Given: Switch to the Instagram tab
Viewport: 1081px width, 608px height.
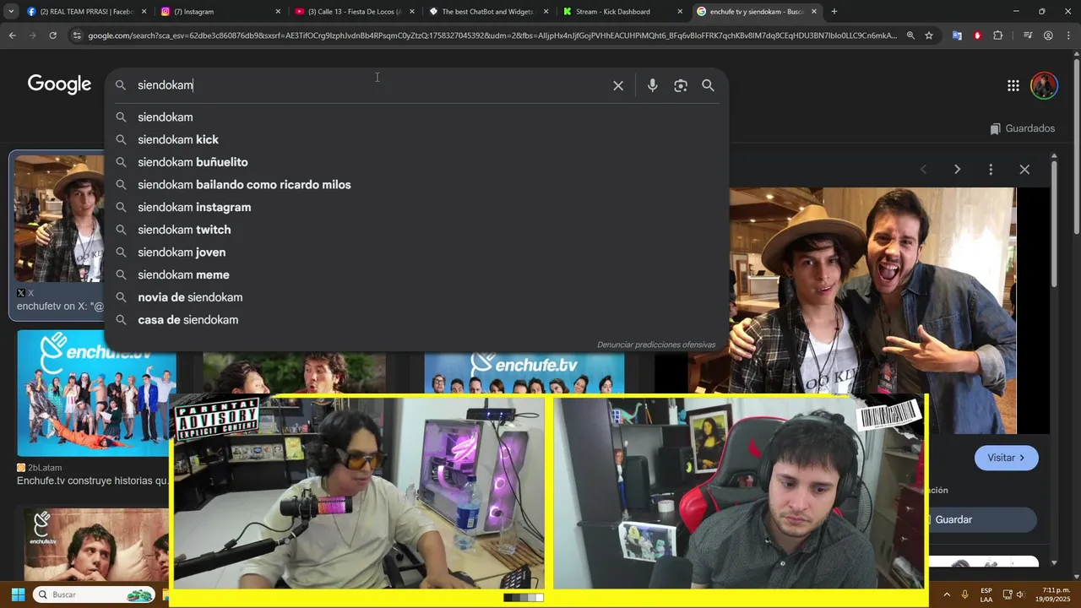Looking at the screenshot, I should tap(220, 12).
